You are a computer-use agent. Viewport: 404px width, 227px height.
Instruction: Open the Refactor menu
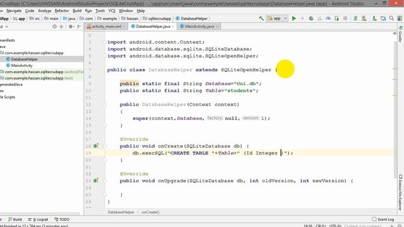62,11
